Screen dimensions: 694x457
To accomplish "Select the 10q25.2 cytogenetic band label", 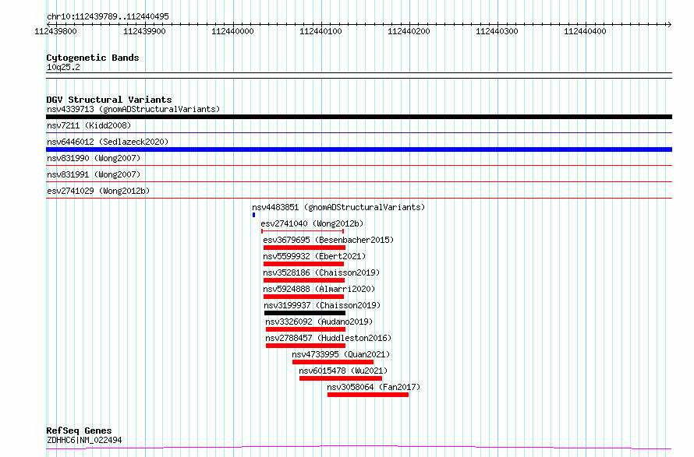I will (x=63, y=67).
